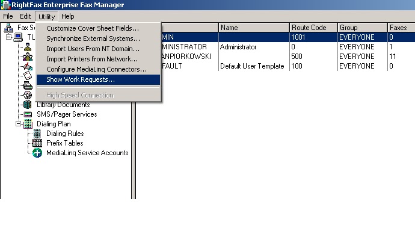Screen dimensions: 415x231
Task: Select the cover sheet page icon
Action: (28, 76)
